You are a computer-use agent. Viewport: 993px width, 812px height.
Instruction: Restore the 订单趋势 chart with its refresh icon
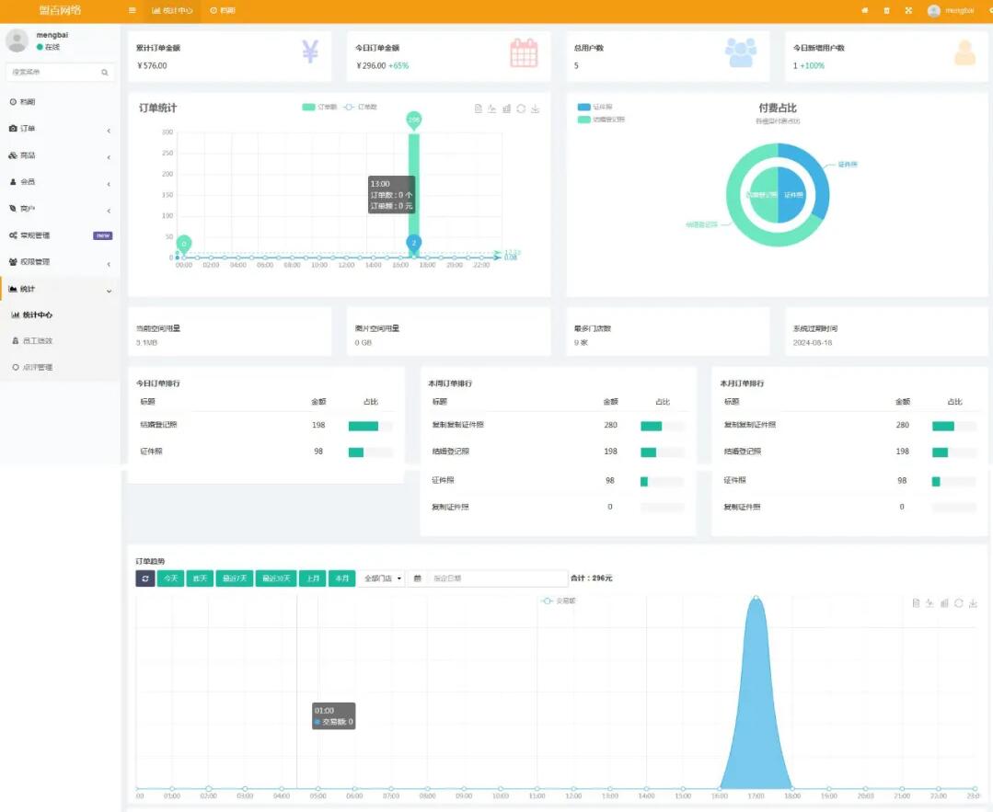coord(958,603)
